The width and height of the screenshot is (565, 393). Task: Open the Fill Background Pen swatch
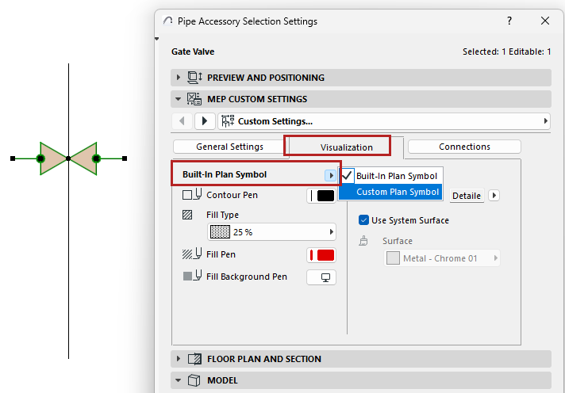[321, 277]
